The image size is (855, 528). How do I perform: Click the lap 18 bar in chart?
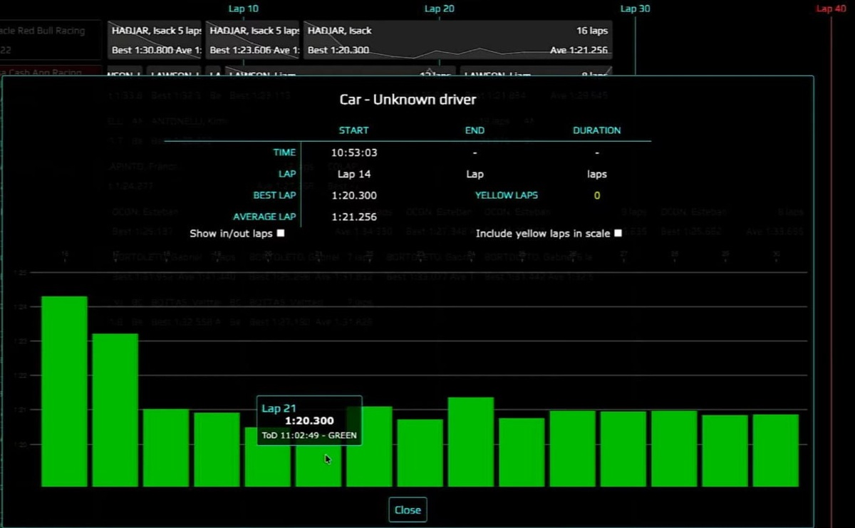(166, 447)
